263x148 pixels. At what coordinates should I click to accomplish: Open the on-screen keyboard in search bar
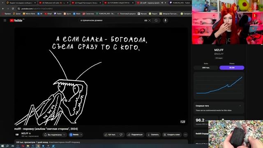[145, 21]
